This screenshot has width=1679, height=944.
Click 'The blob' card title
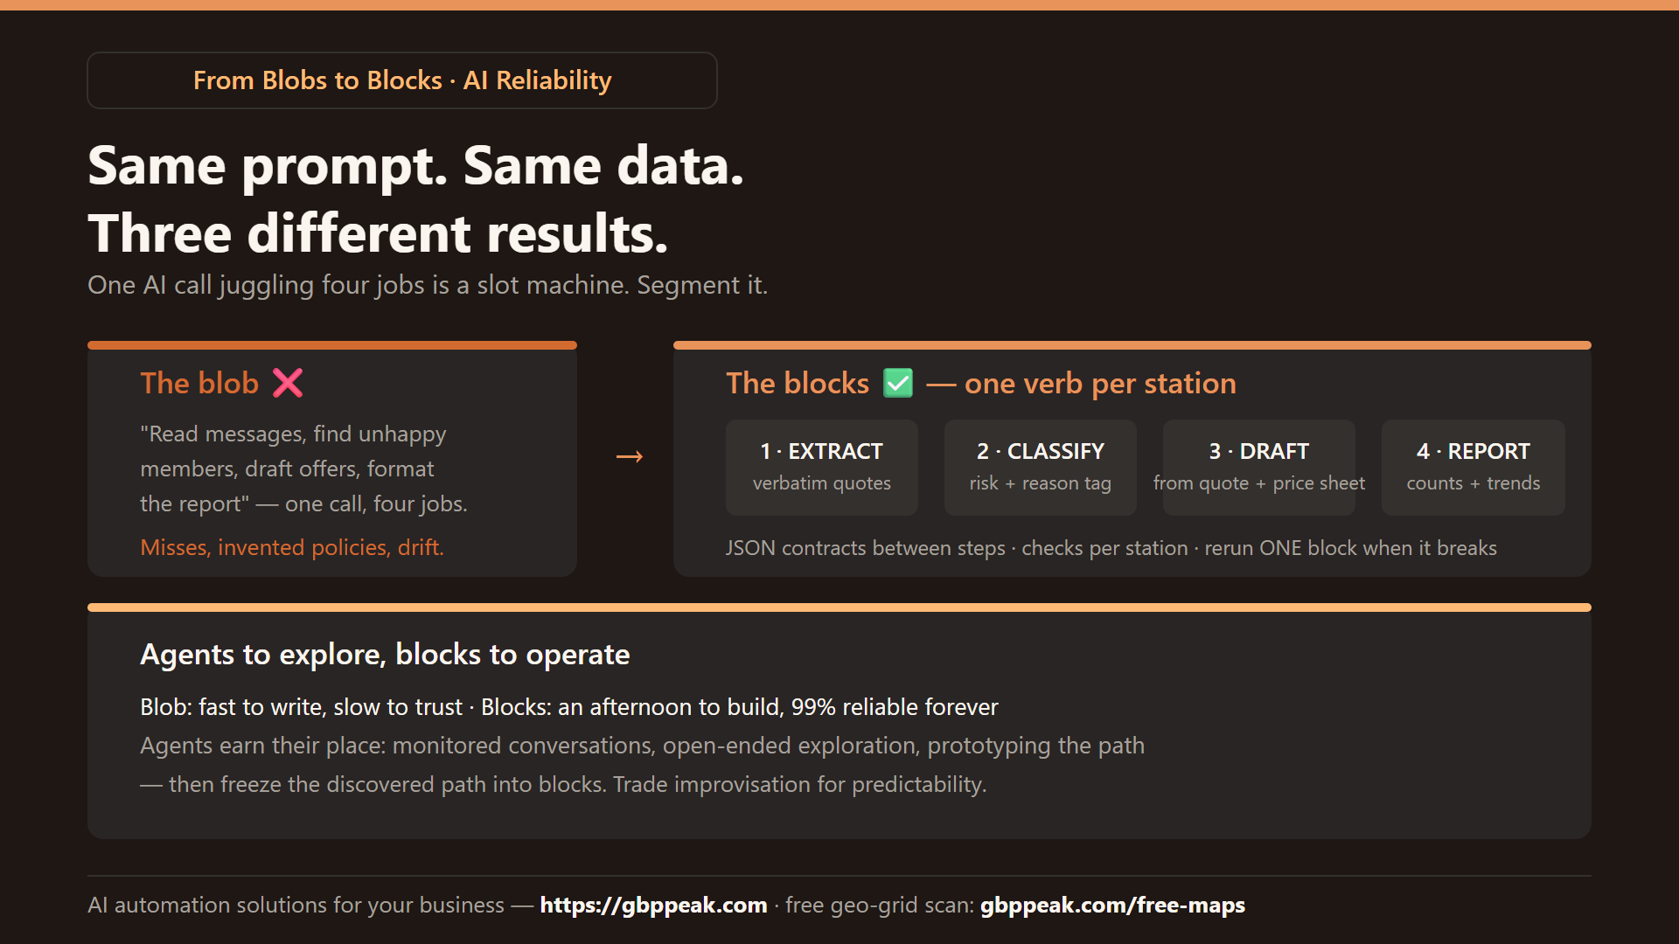pos(199,383)
